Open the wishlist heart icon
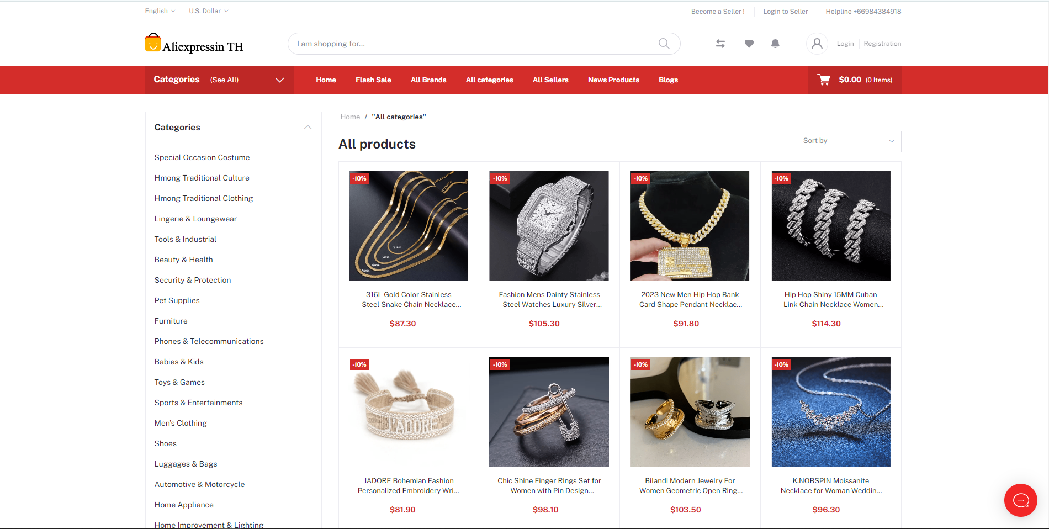Viewport: 1049px width, 529px height. (749, 44)
